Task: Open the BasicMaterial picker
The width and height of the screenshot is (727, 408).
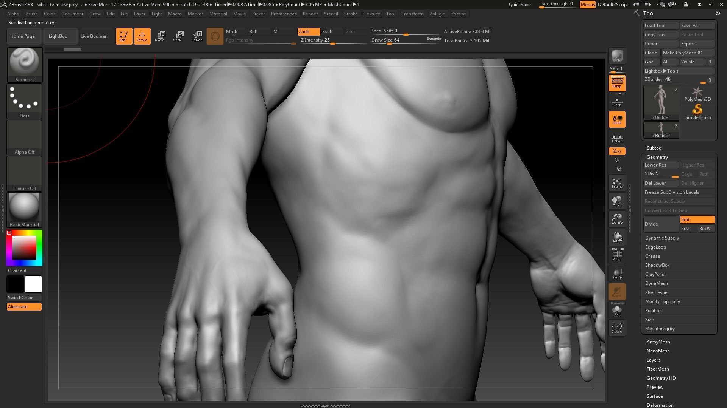Action: coord(25,210)
